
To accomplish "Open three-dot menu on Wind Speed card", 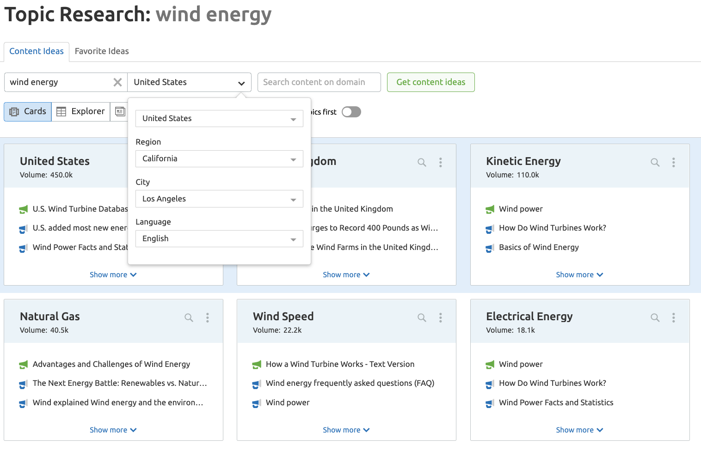I will pos(440,317).
